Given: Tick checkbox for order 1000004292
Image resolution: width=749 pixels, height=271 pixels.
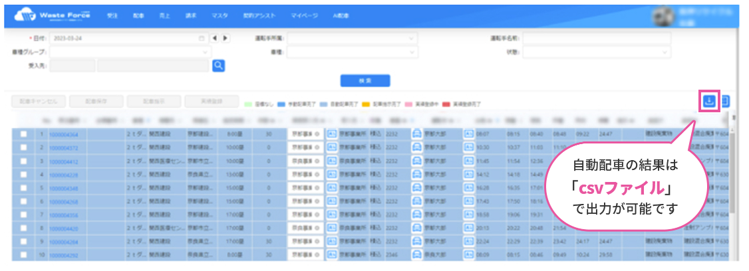Looking at the screenshot, I should coord(23,255).
